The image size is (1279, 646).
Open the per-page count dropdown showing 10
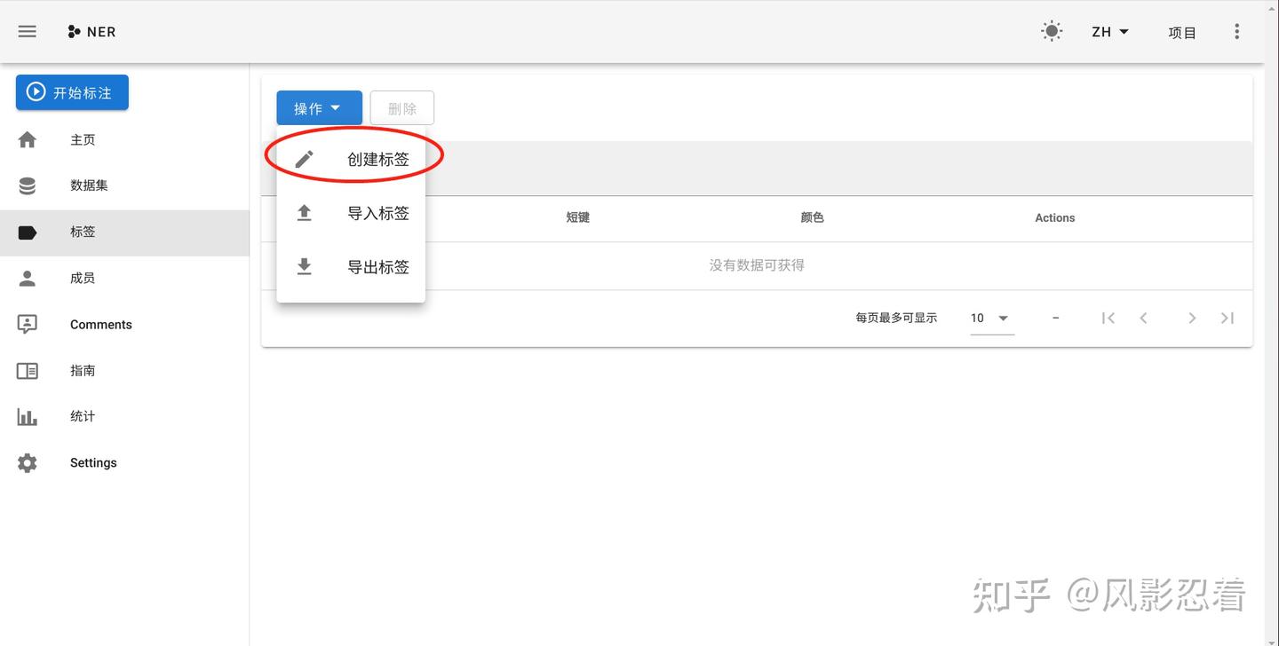(x=988, y=318)
